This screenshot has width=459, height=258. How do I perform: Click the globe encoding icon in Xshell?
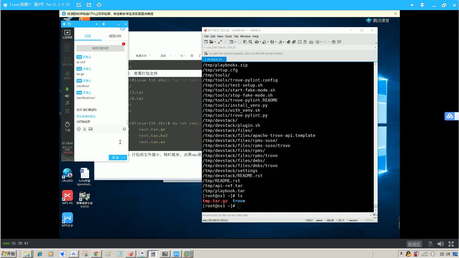tap(272, 42)
